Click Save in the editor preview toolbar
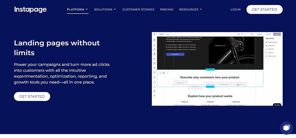Screen dimensions: 296x138 (x=252, y=34)
